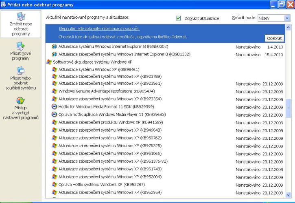Viewport: 295px width, 203px height.
Task: Click the scrollbar up arrow
Action: pyautogui.click(x=288, y=28)
